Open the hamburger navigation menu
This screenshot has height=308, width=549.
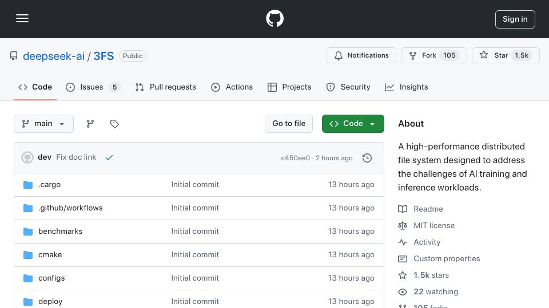22,18
